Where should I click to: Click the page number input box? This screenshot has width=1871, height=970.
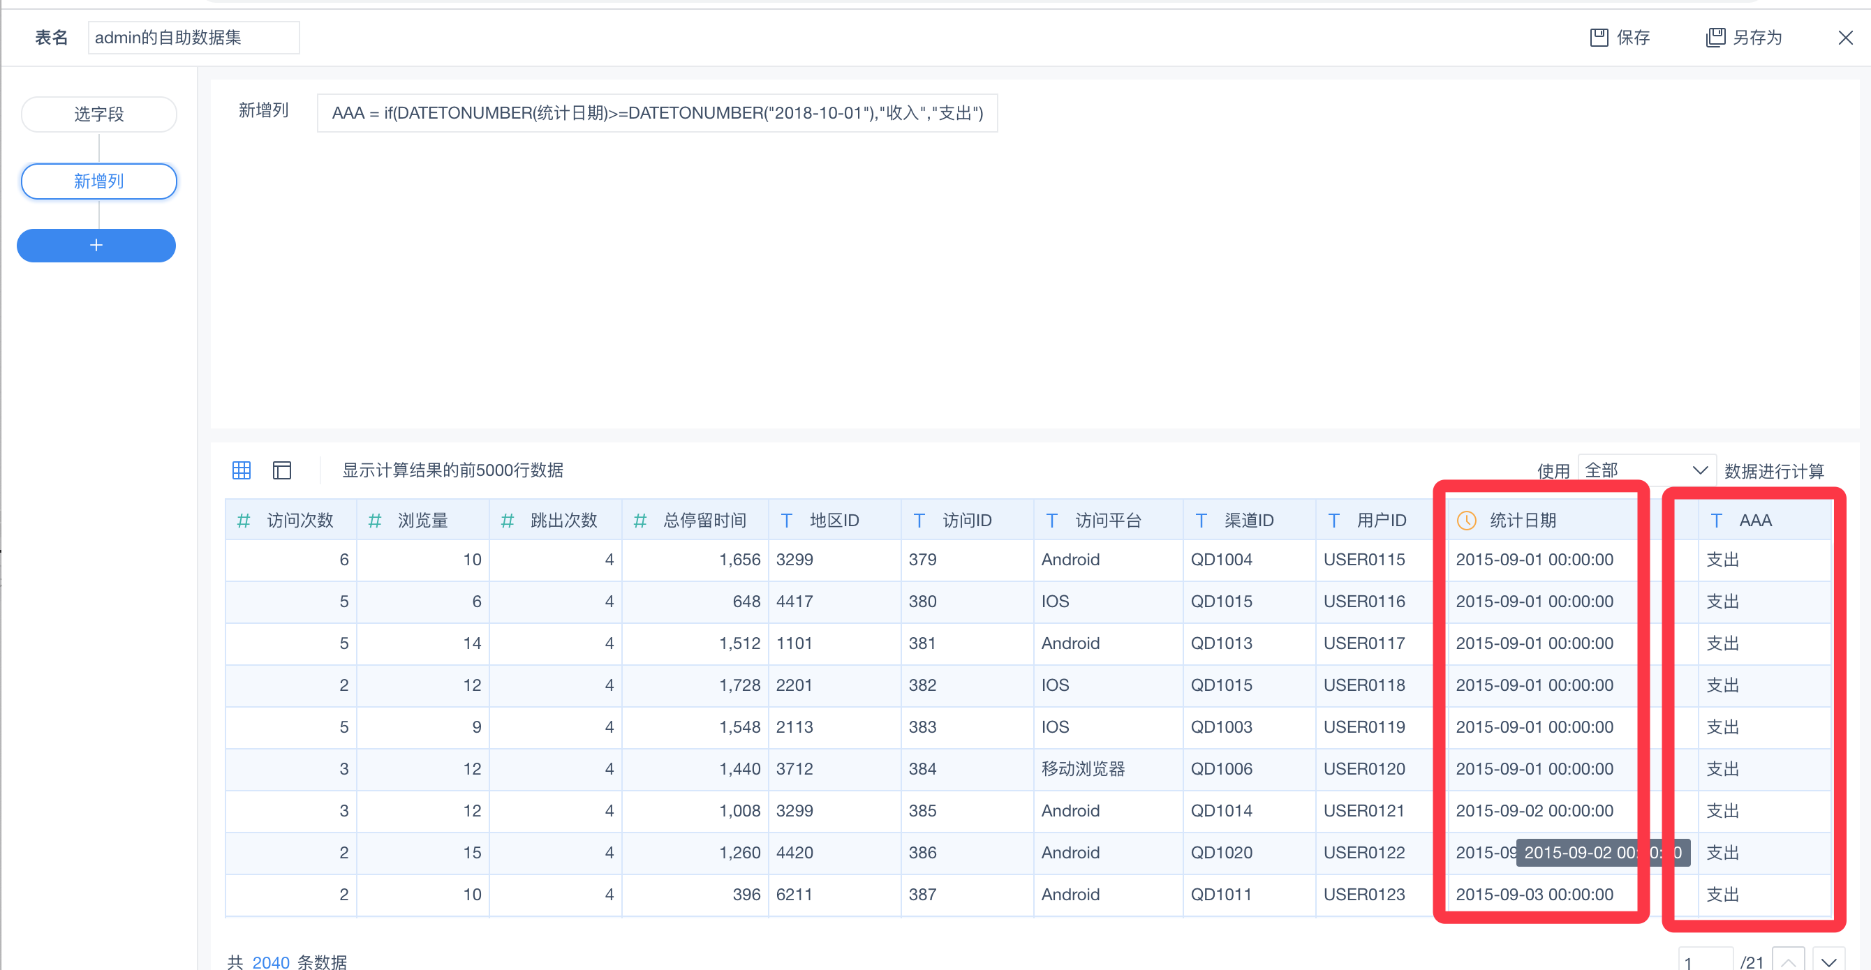[x=1705, y=962]
